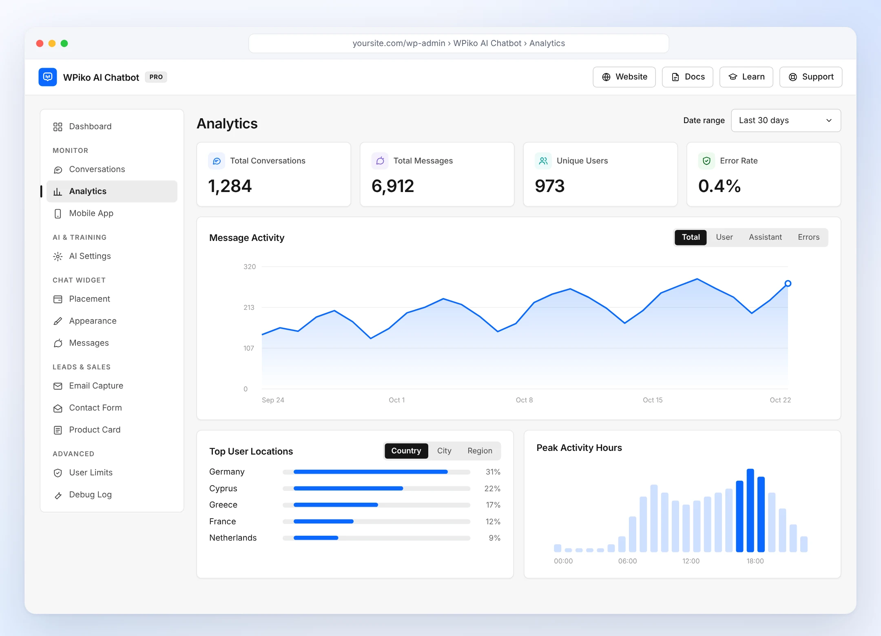Click the Total Conversations card icon

pos(217,161)
